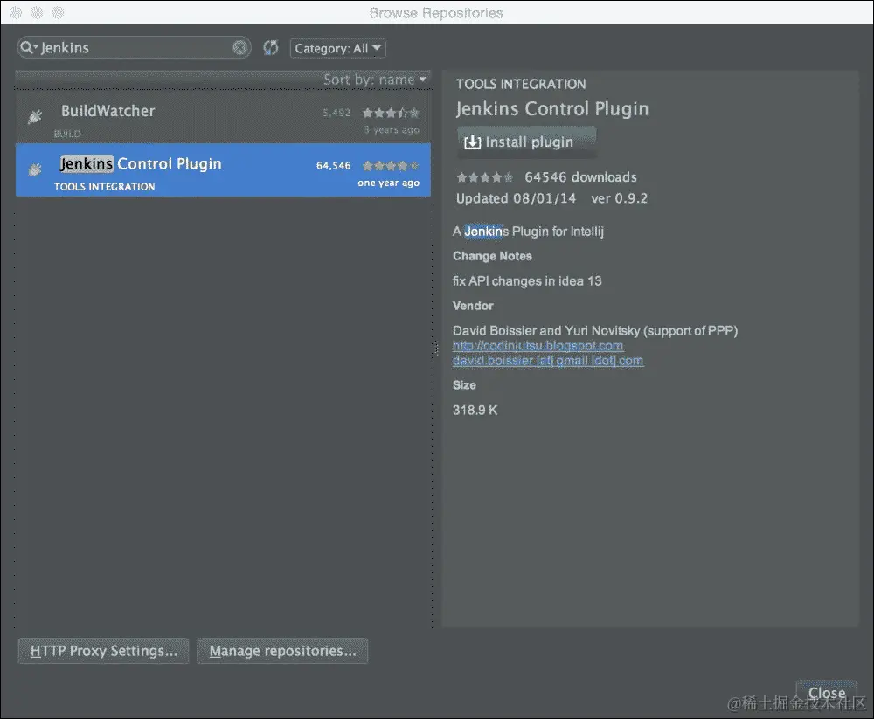Click the 'BUILD' category label
The width and height of the screenshot is (874, 719).
click(67, 134)
